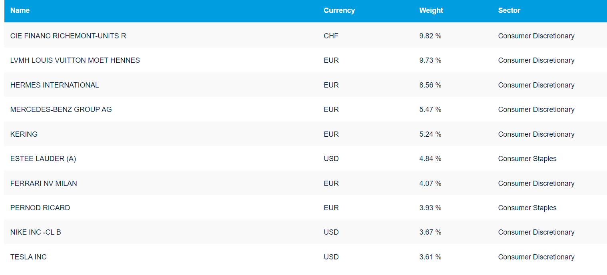
Task: Click PERNOD RICARD holding name
Action: (40, 208)
